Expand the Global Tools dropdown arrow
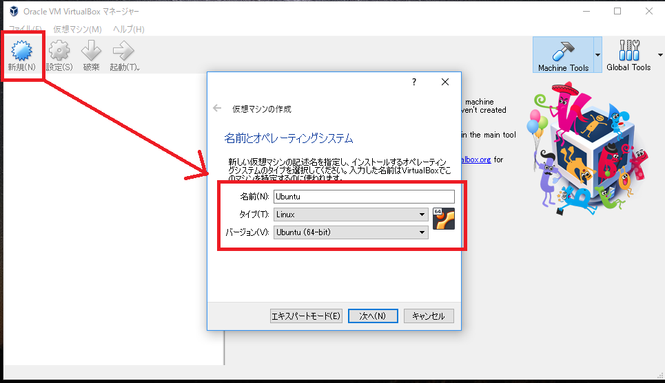 (660, 55)
